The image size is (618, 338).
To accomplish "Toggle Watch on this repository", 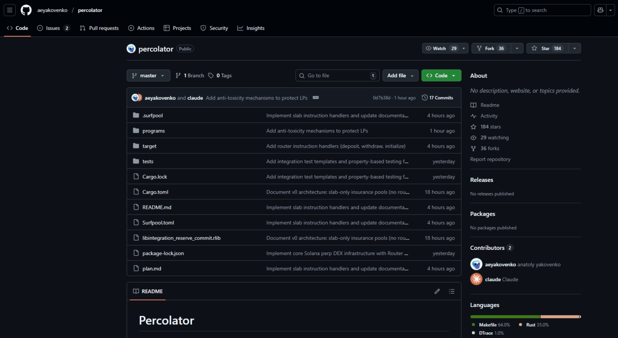I will (x=441, y=48).
